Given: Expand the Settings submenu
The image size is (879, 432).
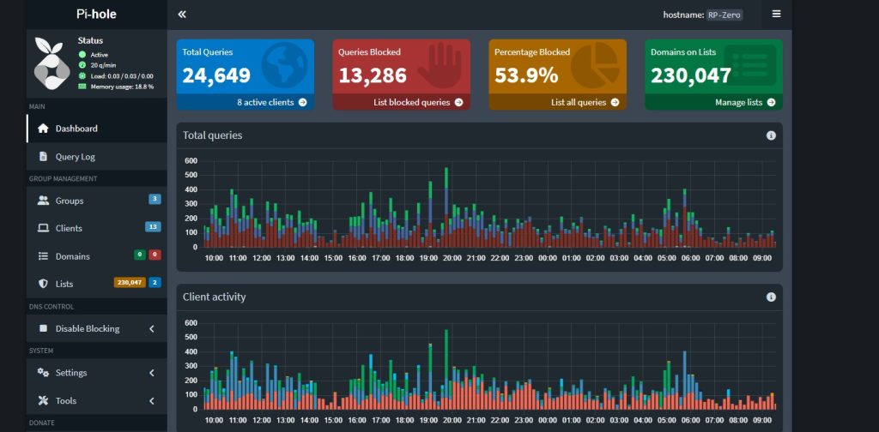Looking at the screenshot, I should [151, 373].
